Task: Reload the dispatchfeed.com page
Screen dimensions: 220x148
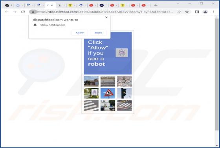Action: (x=23, y=12)
